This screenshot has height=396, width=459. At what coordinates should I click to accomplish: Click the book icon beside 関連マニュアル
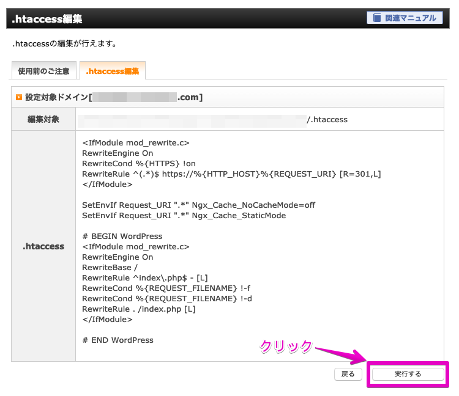[x=377, y=18]
